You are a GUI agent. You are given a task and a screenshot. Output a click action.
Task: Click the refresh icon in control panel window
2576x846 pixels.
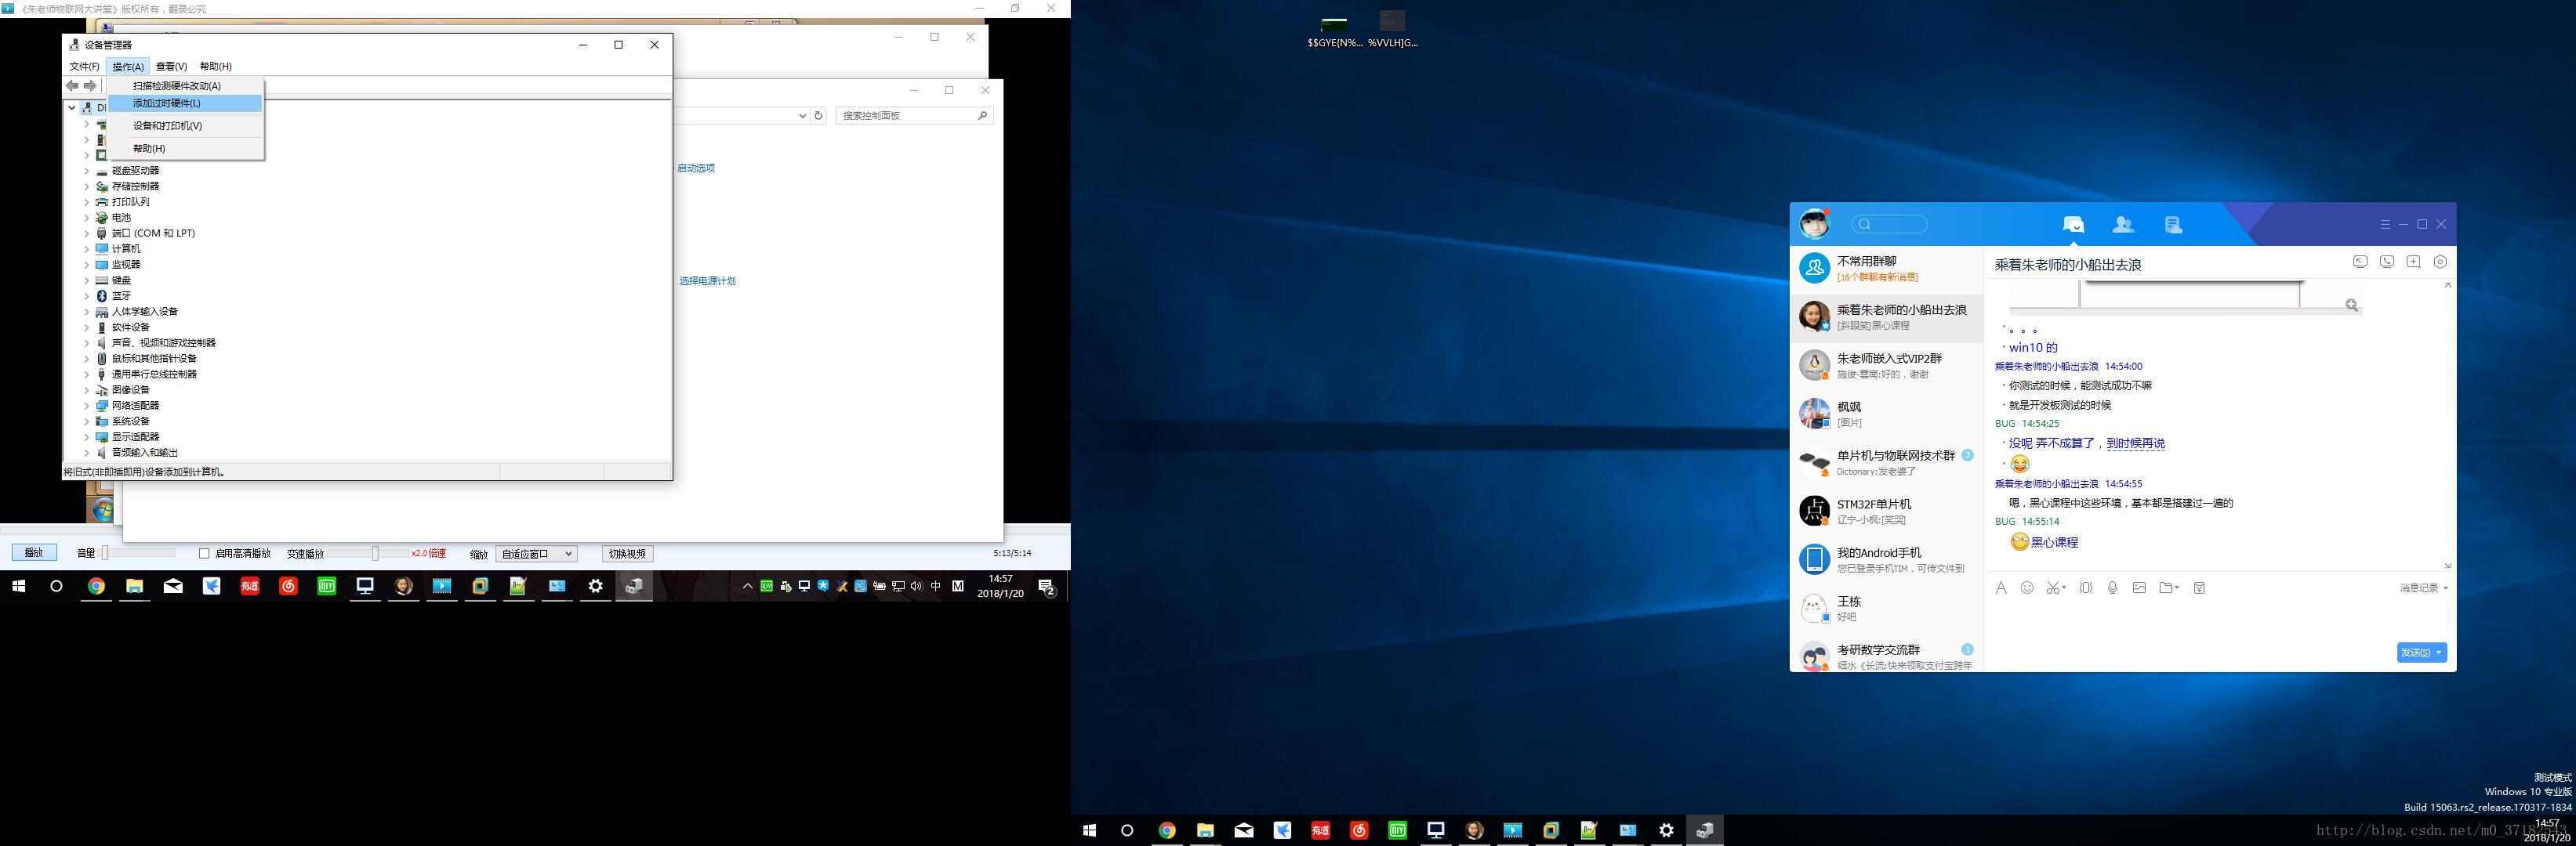(x=818, y=116)
